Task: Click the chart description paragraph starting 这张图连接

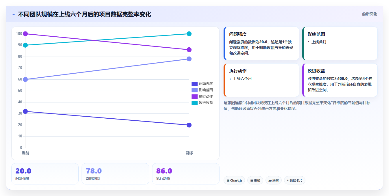Action: click(x=297, y=106)
